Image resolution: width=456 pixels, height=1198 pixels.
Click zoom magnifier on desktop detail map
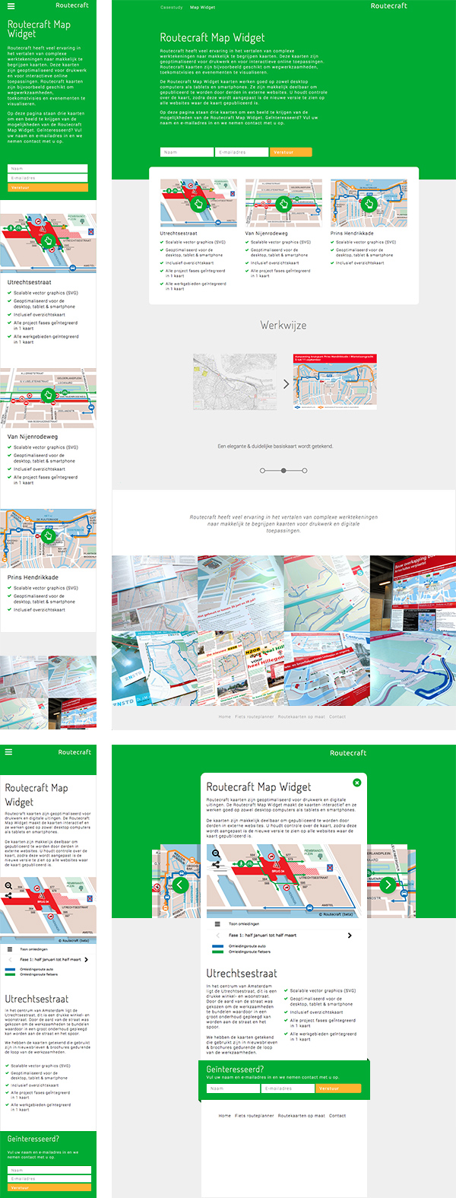click(216, 853)
